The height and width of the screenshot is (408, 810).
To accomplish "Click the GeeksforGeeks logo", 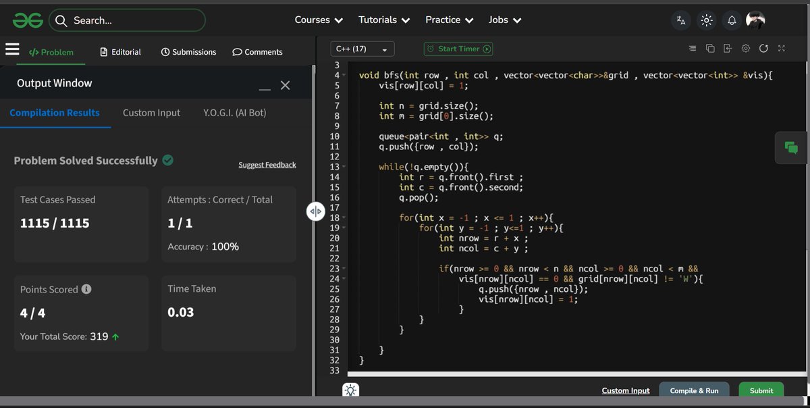I will 28,20.
